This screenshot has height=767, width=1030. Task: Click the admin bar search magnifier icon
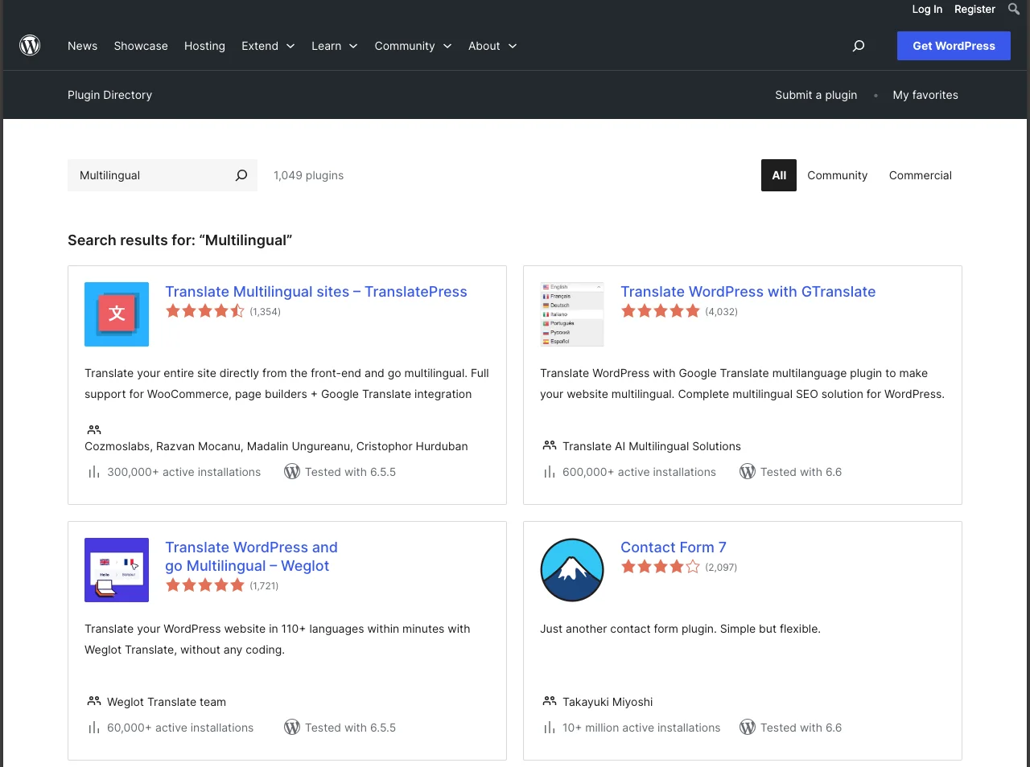1014,9
